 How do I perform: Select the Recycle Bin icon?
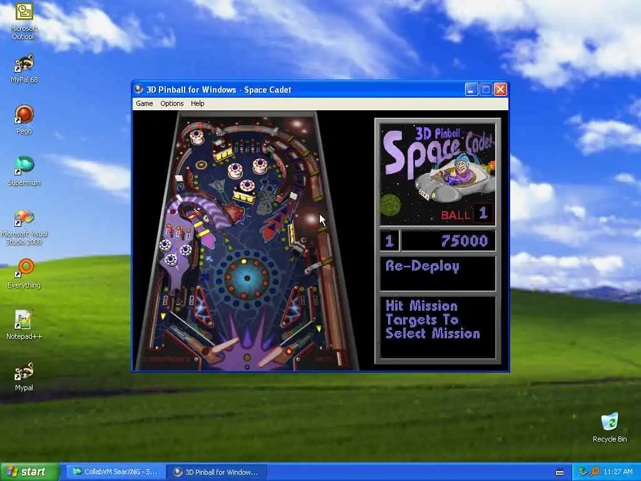point(610,428)
